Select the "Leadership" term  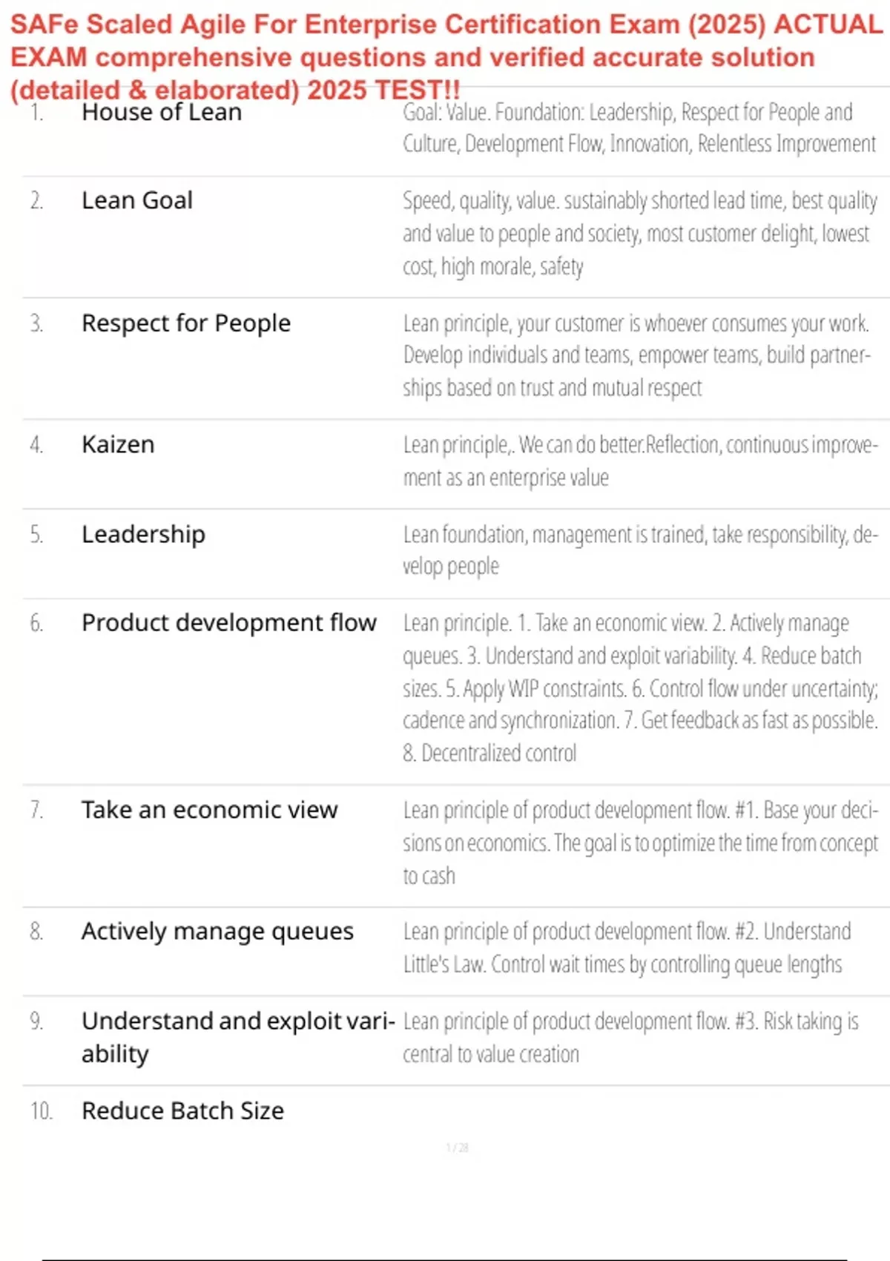point(143,534)
